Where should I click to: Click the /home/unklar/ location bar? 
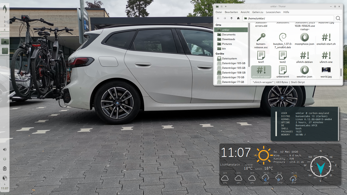tap(288, 18)
